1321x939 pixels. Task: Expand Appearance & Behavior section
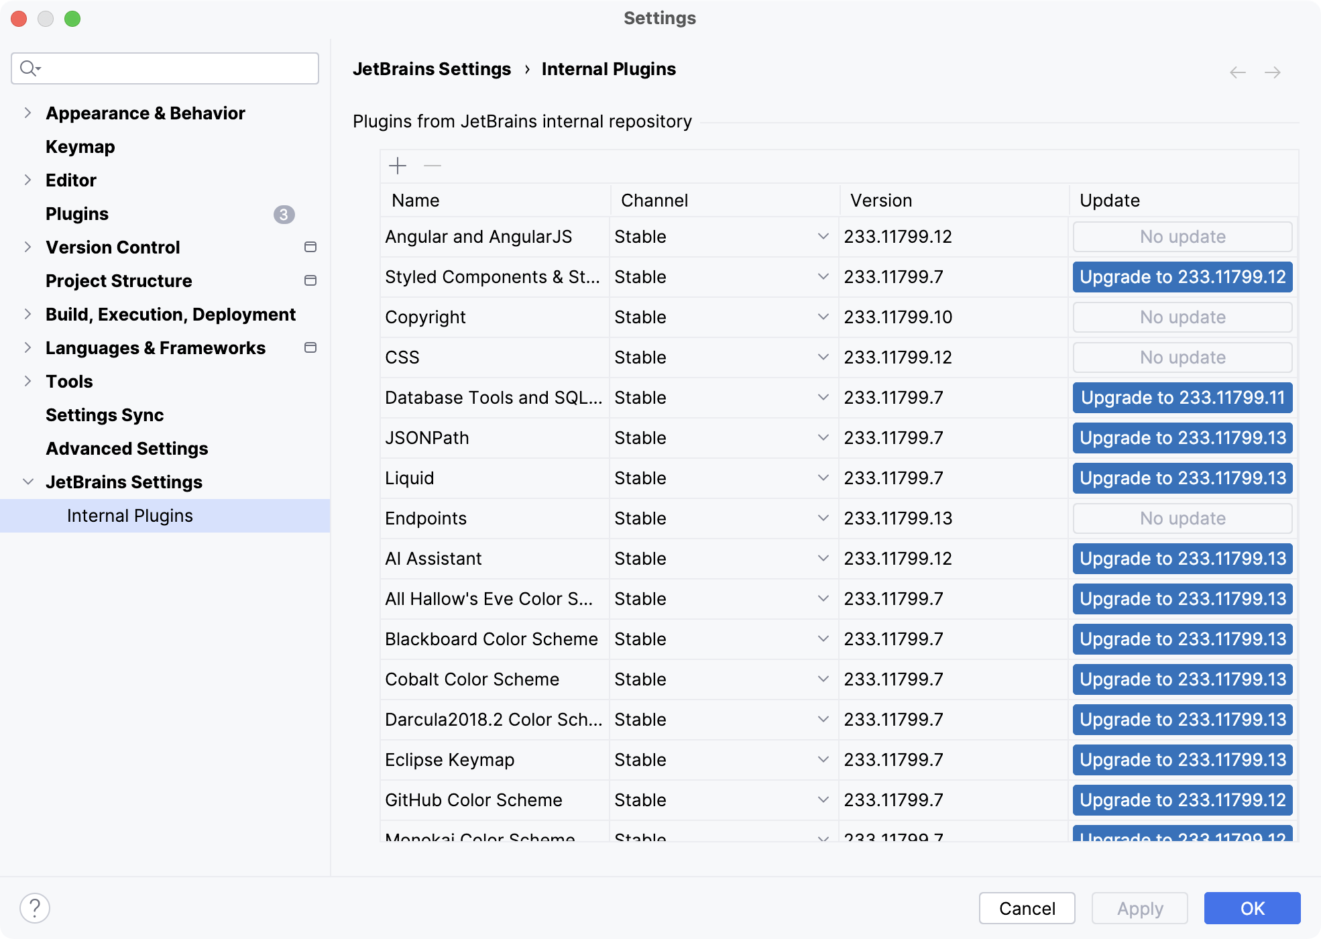[27, 113]
